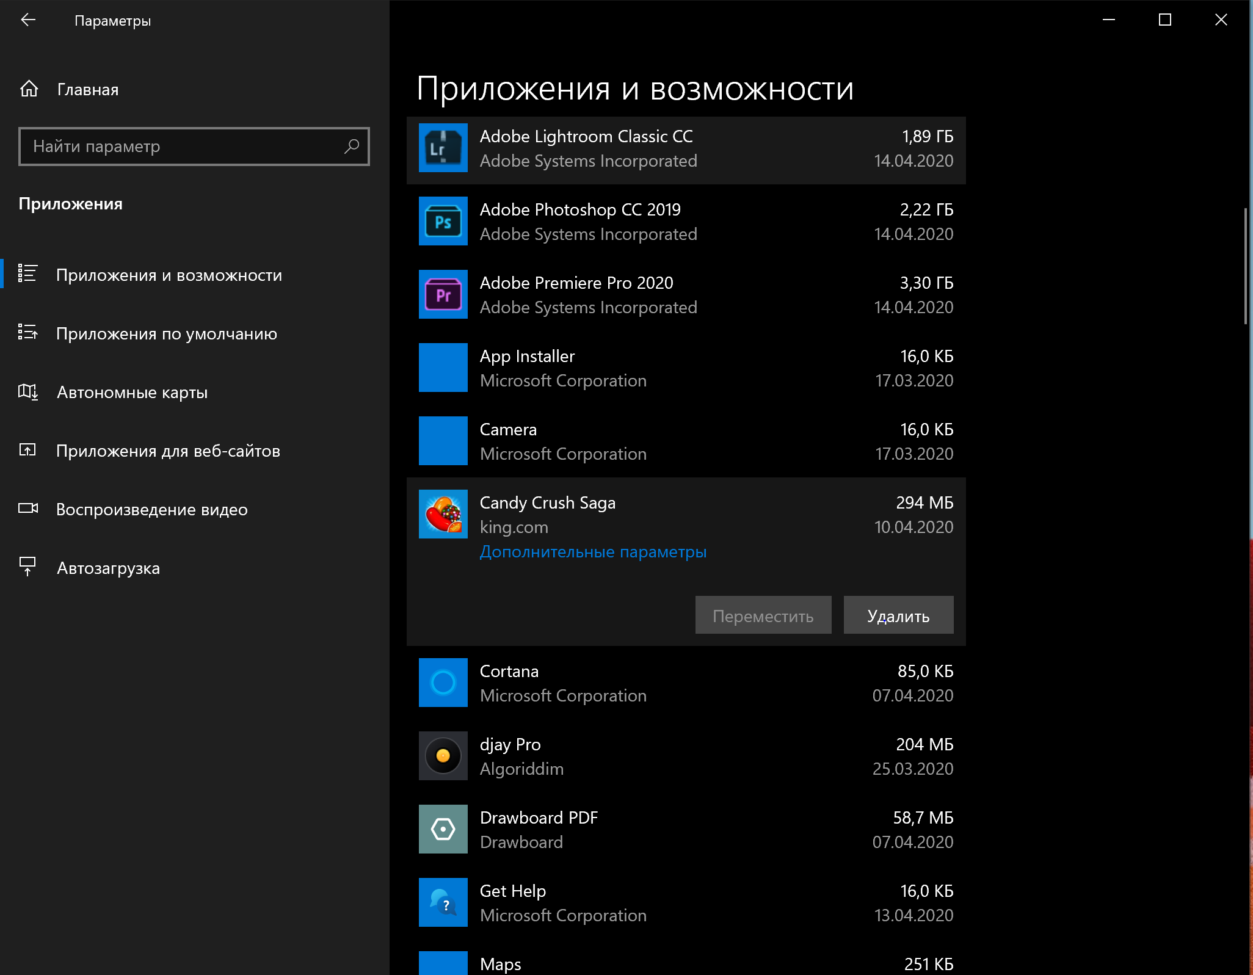Click the Algoriddim publisher text
This screenshot has width=1253, height=975.
(x=521, y=769)
